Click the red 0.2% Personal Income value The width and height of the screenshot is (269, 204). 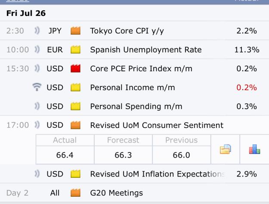(247, 88)
